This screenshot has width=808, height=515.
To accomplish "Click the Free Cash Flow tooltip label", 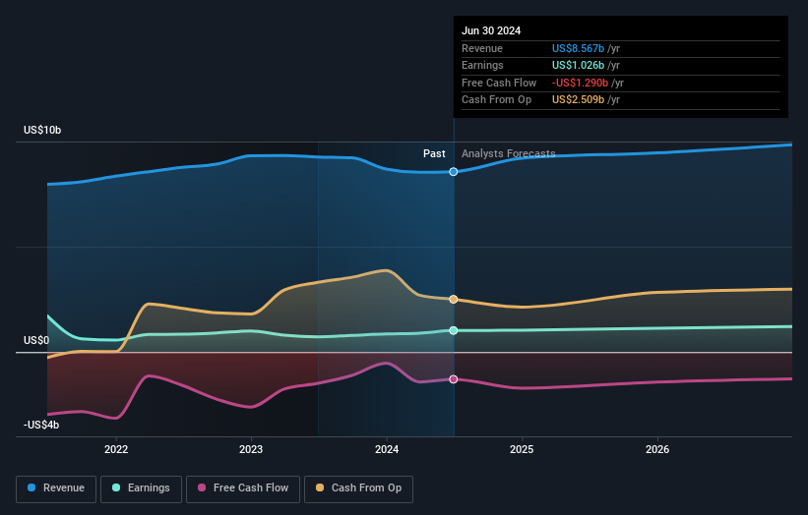I will (x=499, y=83).
